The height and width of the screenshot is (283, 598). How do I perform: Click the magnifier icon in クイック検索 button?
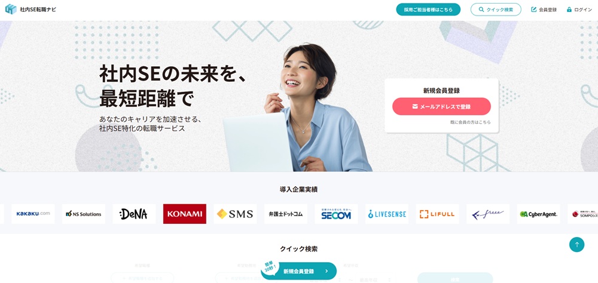pos(481,10)
